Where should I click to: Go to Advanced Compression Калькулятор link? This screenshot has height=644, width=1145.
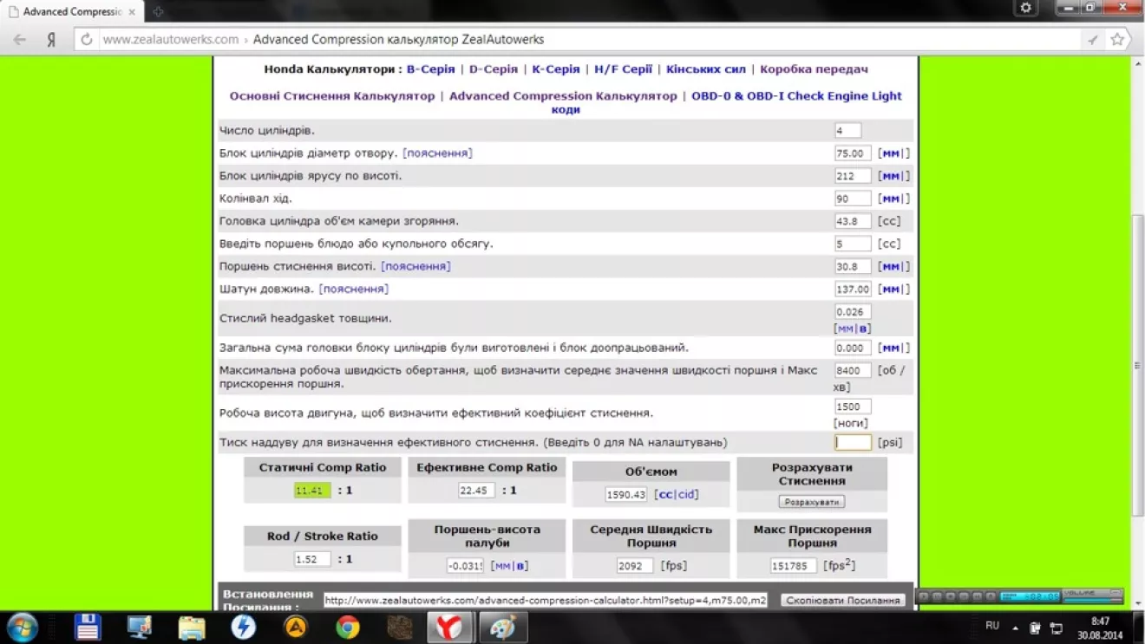pos(563,96)
